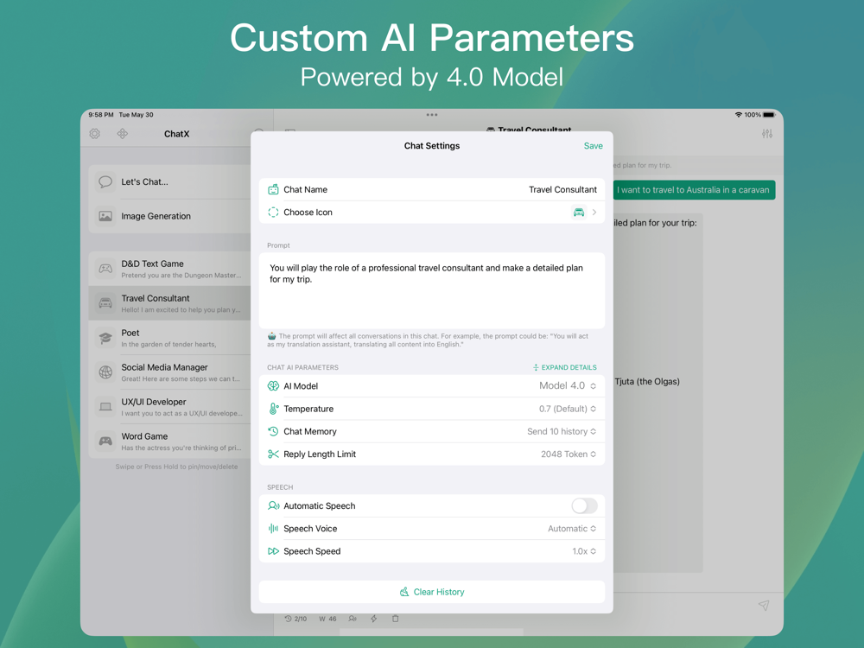Click the speech bubble icon of Let's Chat

pos(105,181)
